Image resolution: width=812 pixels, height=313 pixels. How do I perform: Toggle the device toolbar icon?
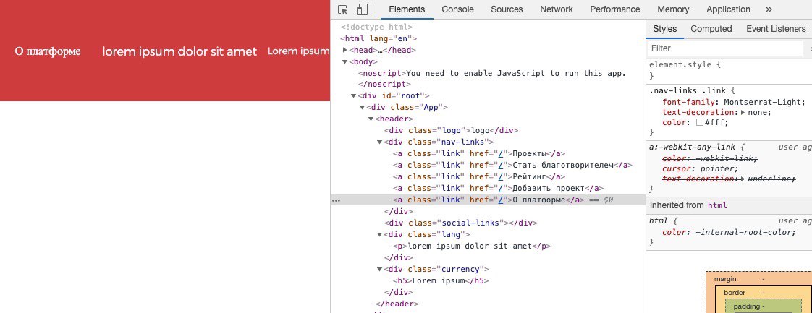pyautogui.click(x=362, y=9)
